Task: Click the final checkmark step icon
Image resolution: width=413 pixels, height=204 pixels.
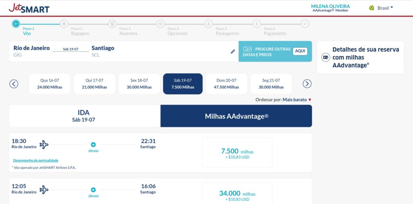Action: pyautogui.click(x=305, y=24)
